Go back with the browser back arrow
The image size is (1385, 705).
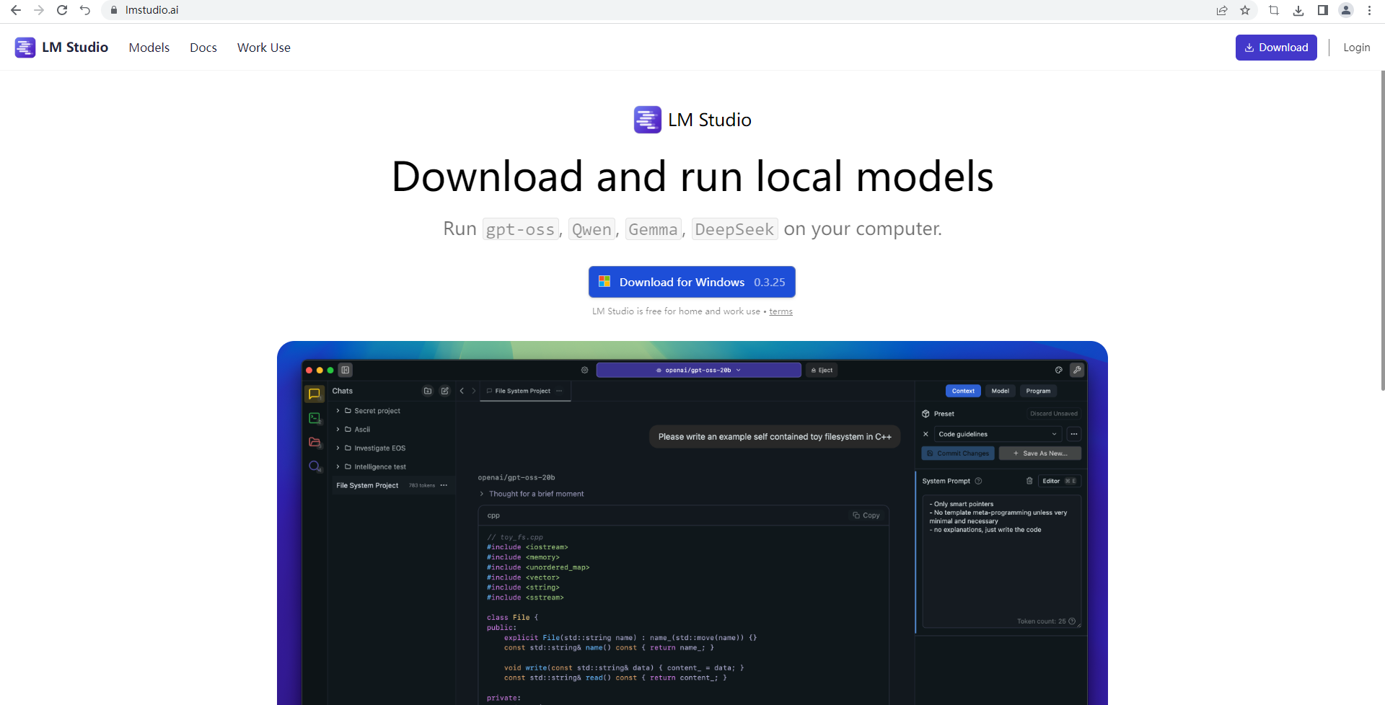click(16, 10)
